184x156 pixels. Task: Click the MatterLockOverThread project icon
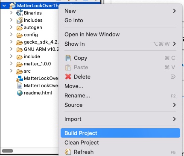tap(13, 6)
